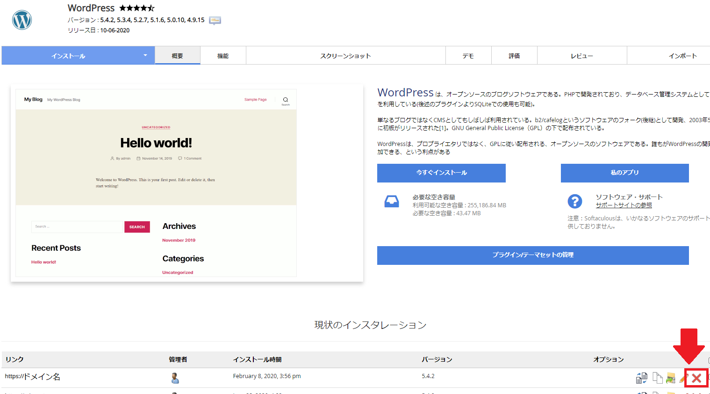Click the documents with blue arrows icon
Image resolution: width=710 pixels, height=394 pixels.
point(641,378)
